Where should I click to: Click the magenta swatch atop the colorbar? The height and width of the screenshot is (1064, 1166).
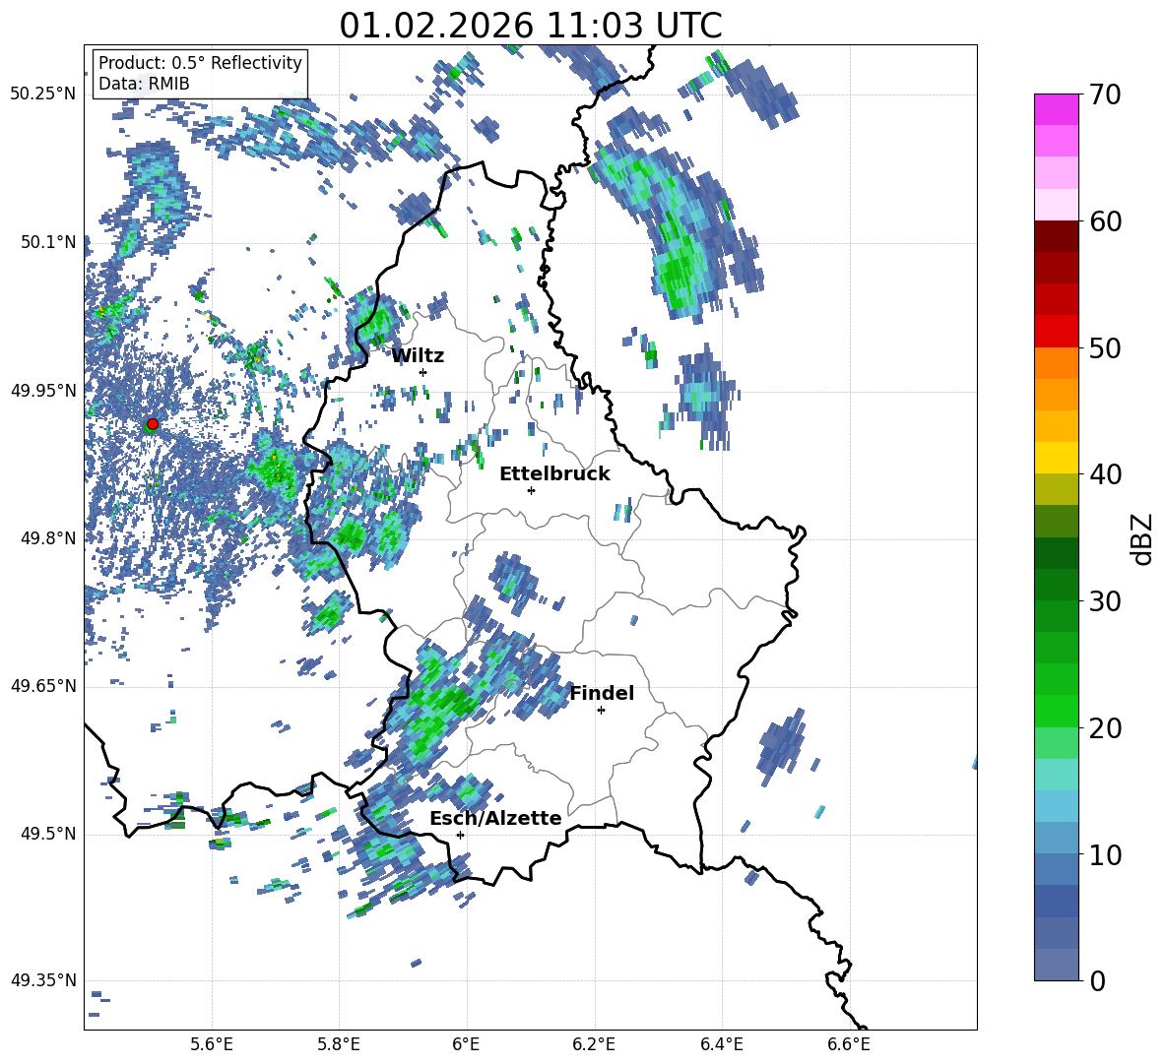click(x=1056, y=110)
